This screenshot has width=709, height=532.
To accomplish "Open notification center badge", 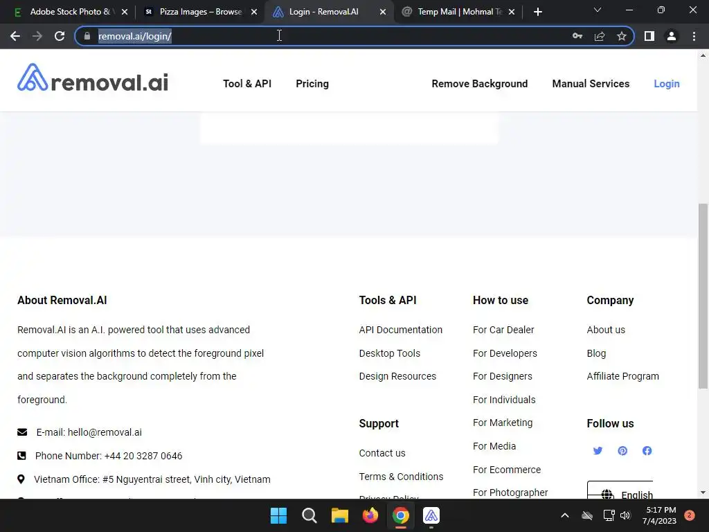I will 690,515.
